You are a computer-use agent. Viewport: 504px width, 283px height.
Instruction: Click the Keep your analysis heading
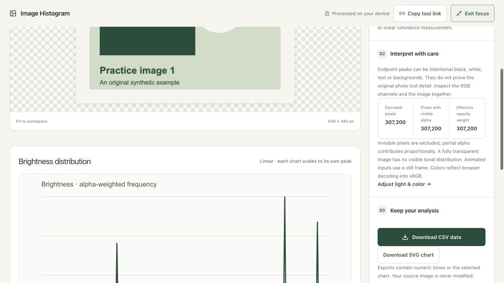click(x=414, y=210)
